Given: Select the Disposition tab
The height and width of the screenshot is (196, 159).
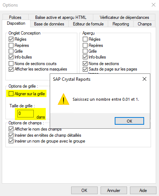Looking at the screenshot, I should [16, 23].
